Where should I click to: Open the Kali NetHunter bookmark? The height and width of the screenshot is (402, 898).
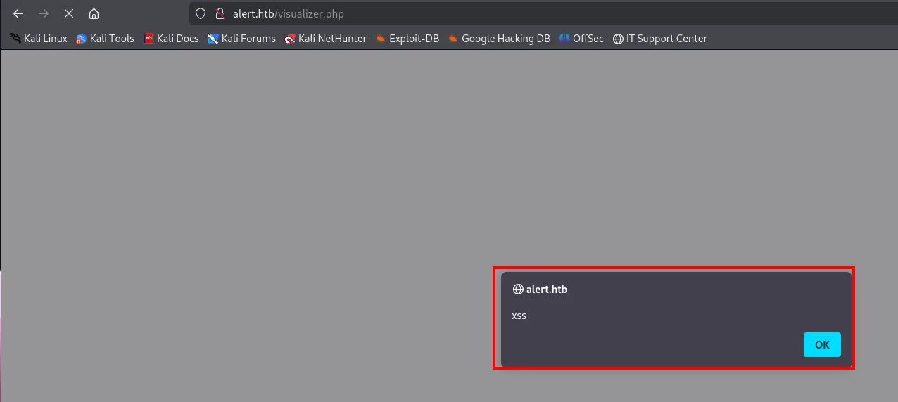326,39
